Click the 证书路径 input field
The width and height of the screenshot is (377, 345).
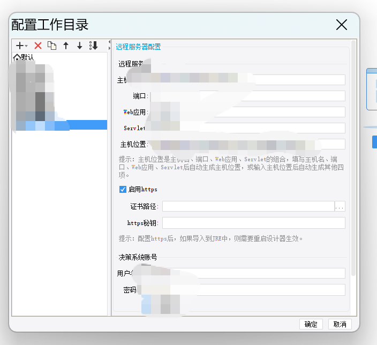[248, 206]
